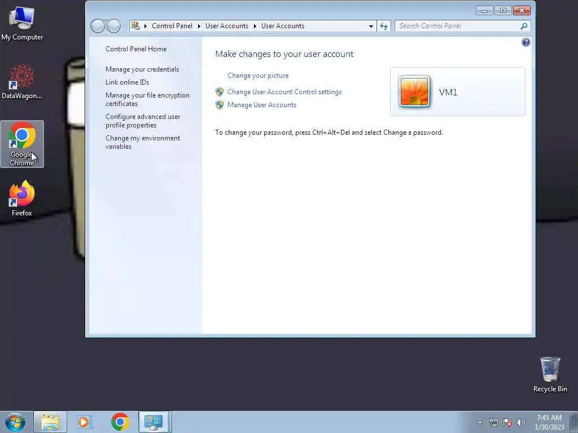Click the shield icon beside Manage User Accounts
The height and width of the screenshot is (433, 578).
(x=220, y=105)
